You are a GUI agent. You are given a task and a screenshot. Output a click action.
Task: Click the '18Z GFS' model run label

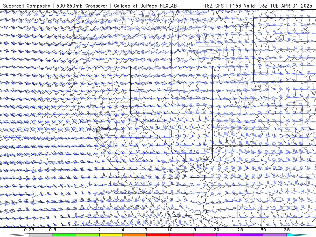(x=214, y=6)
